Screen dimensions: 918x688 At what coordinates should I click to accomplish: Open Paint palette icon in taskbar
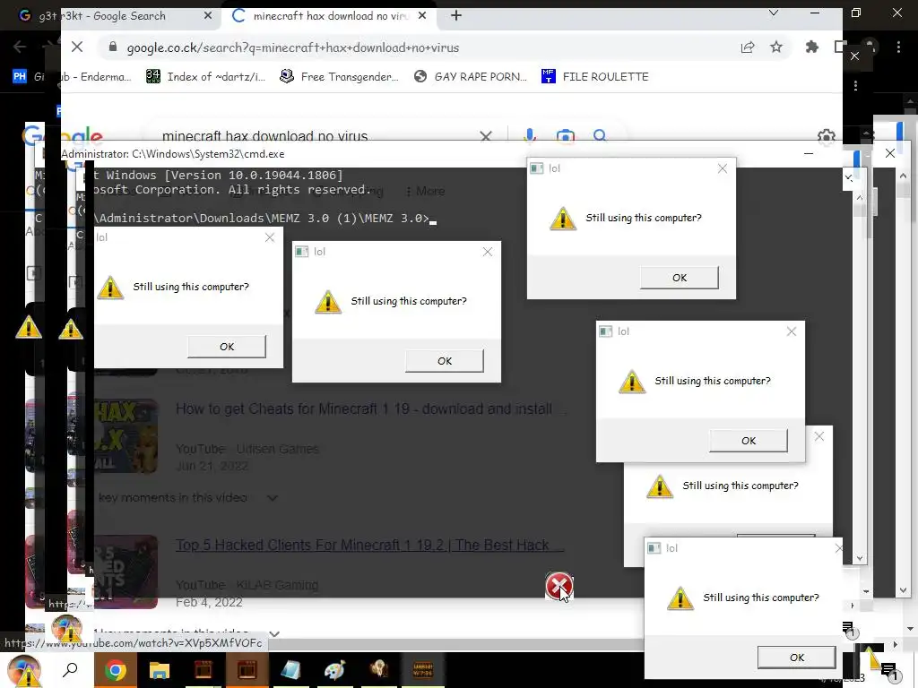[x=335, y=670]
